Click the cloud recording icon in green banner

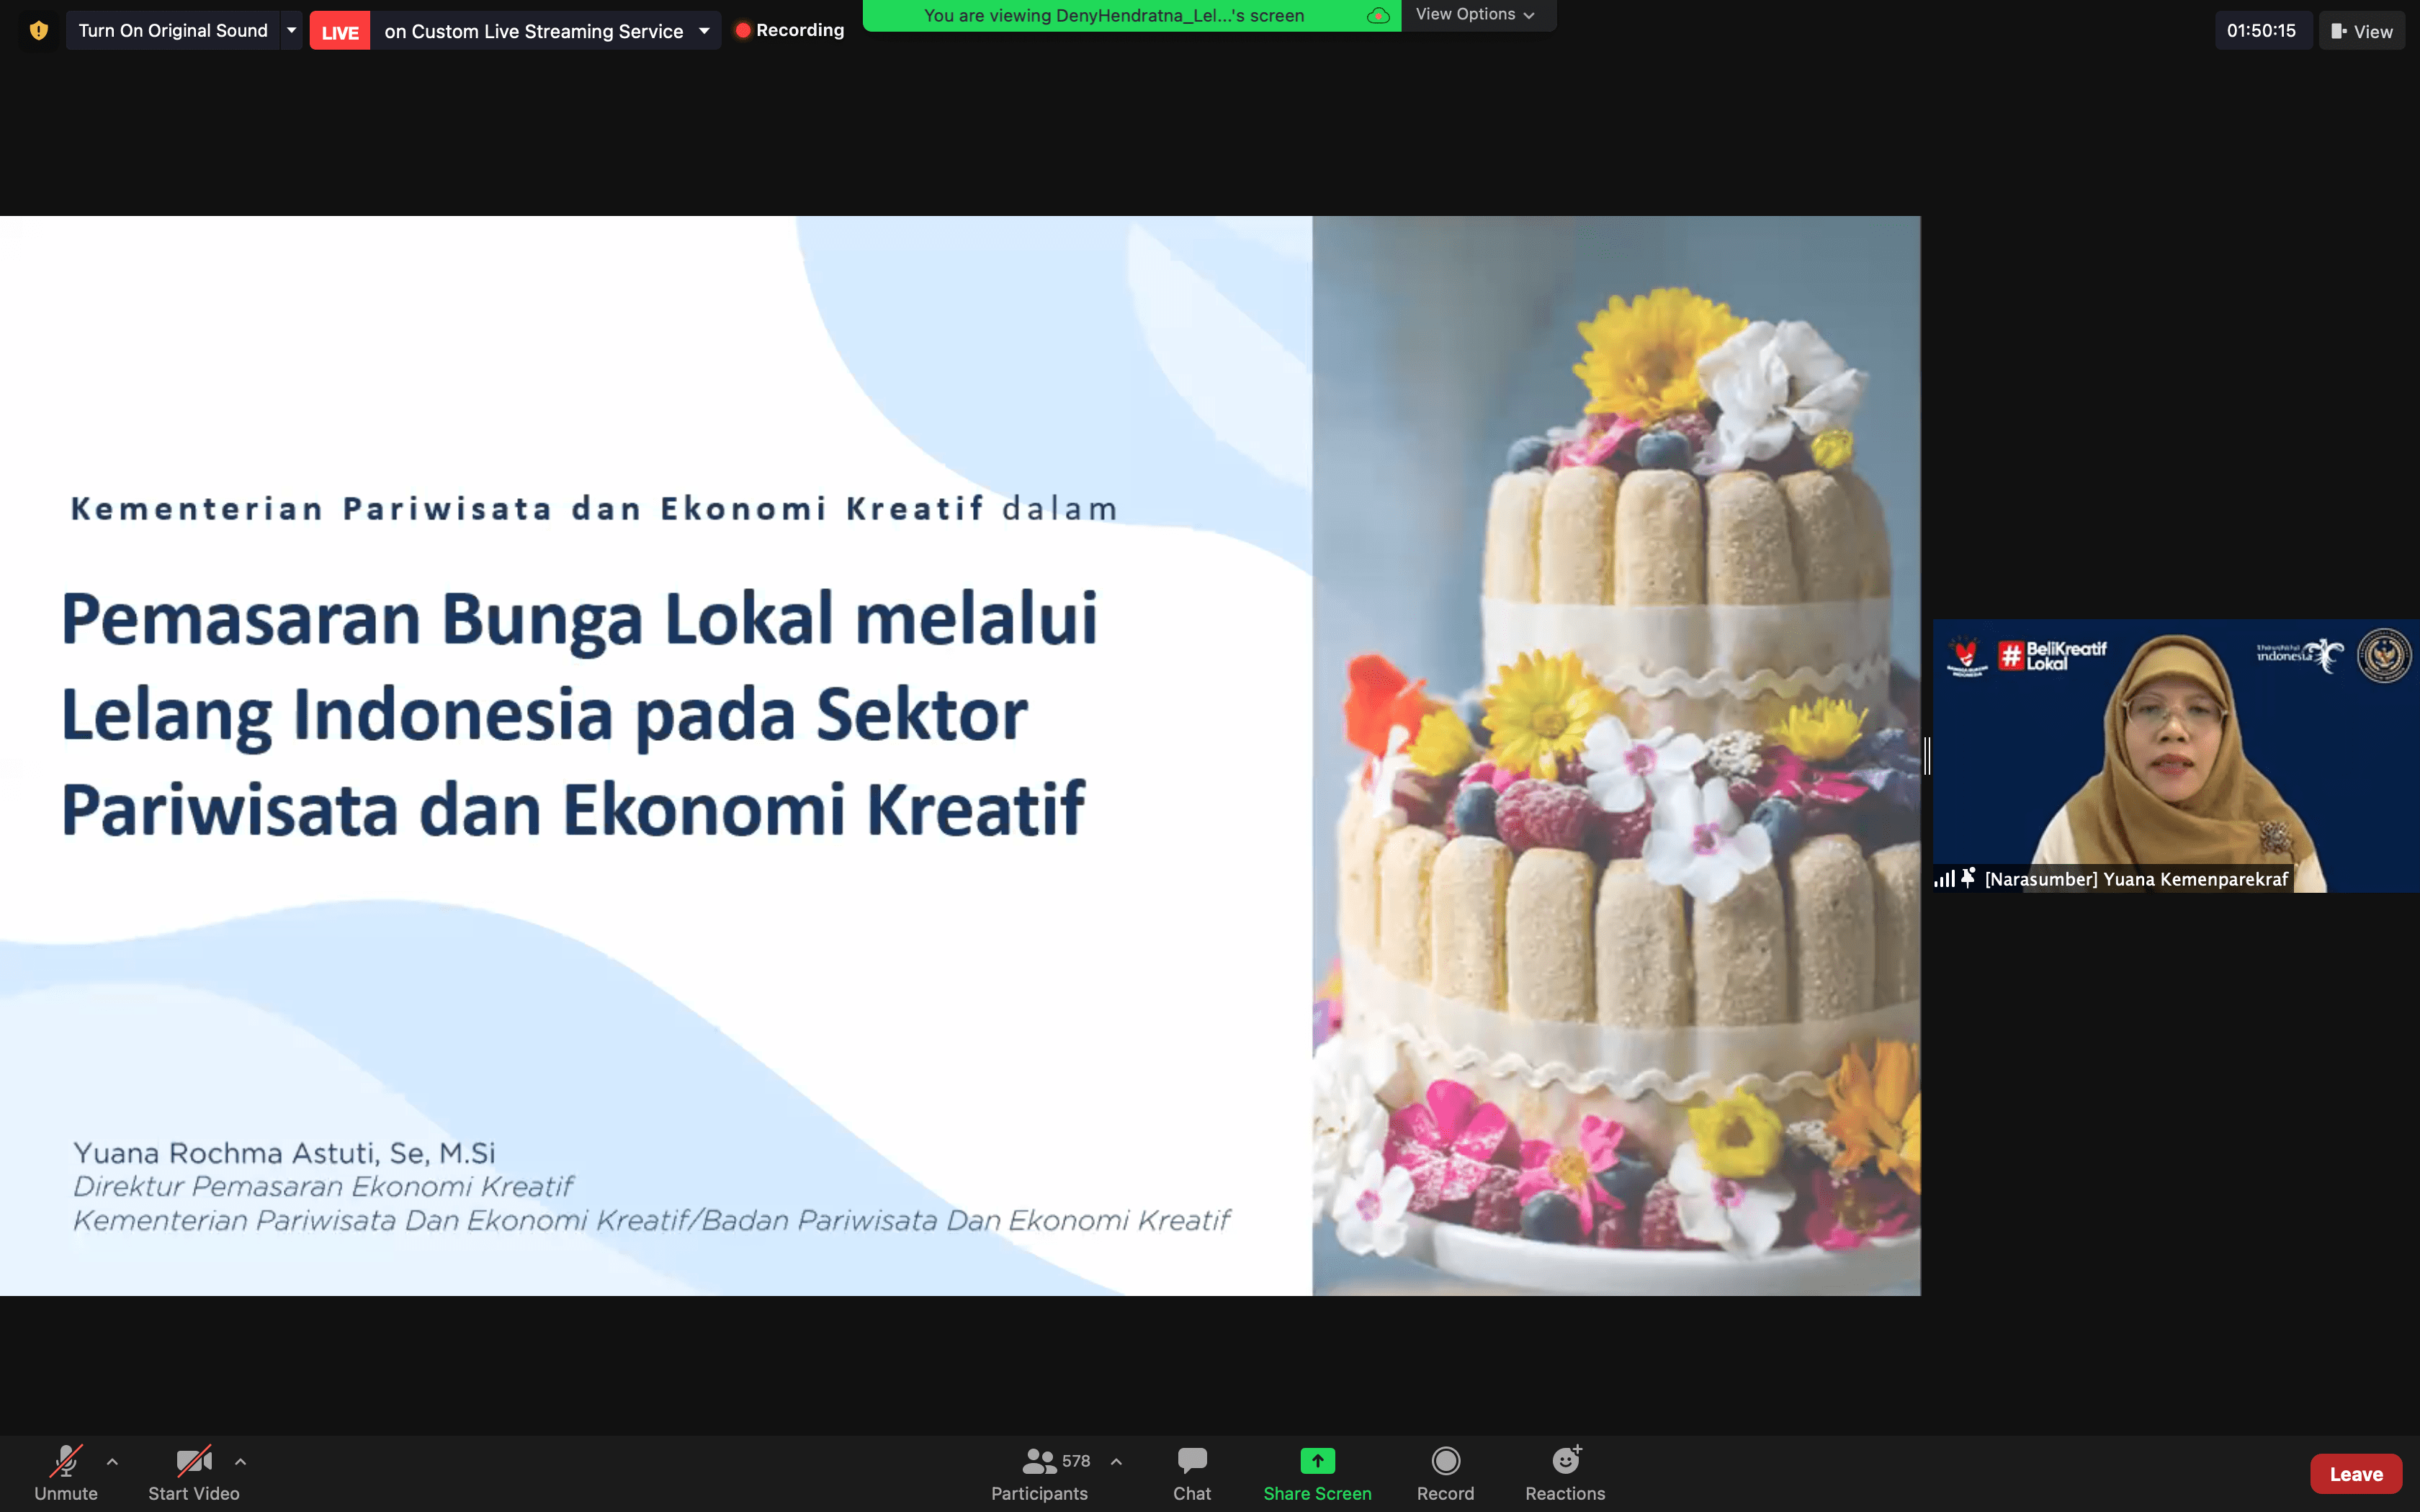click(x=1378, y=16)
